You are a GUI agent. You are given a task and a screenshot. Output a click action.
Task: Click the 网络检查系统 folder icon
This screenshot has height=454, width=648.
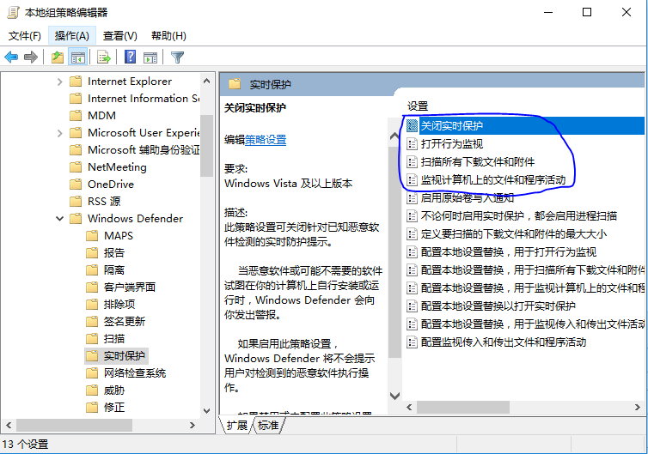coord(92,373)
